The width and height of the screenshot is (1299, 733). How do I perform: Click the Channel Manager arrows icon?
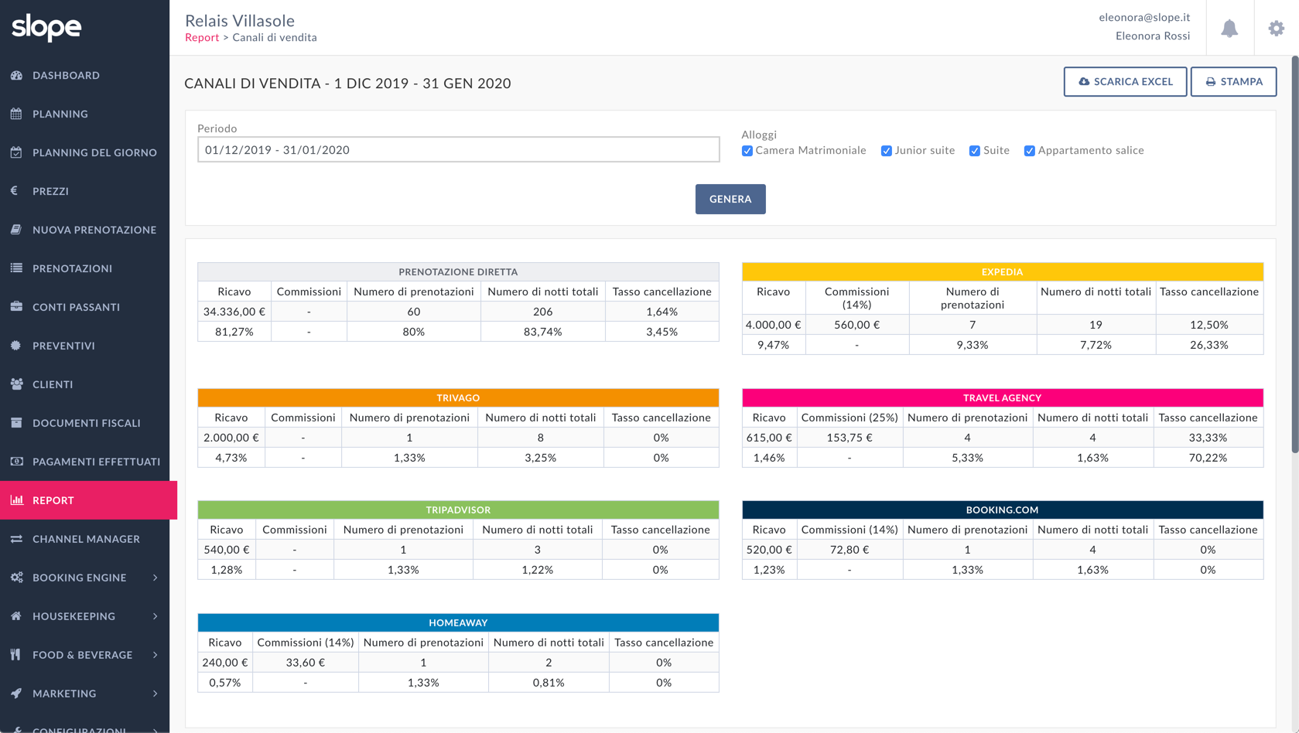click(x=16, y=539)
